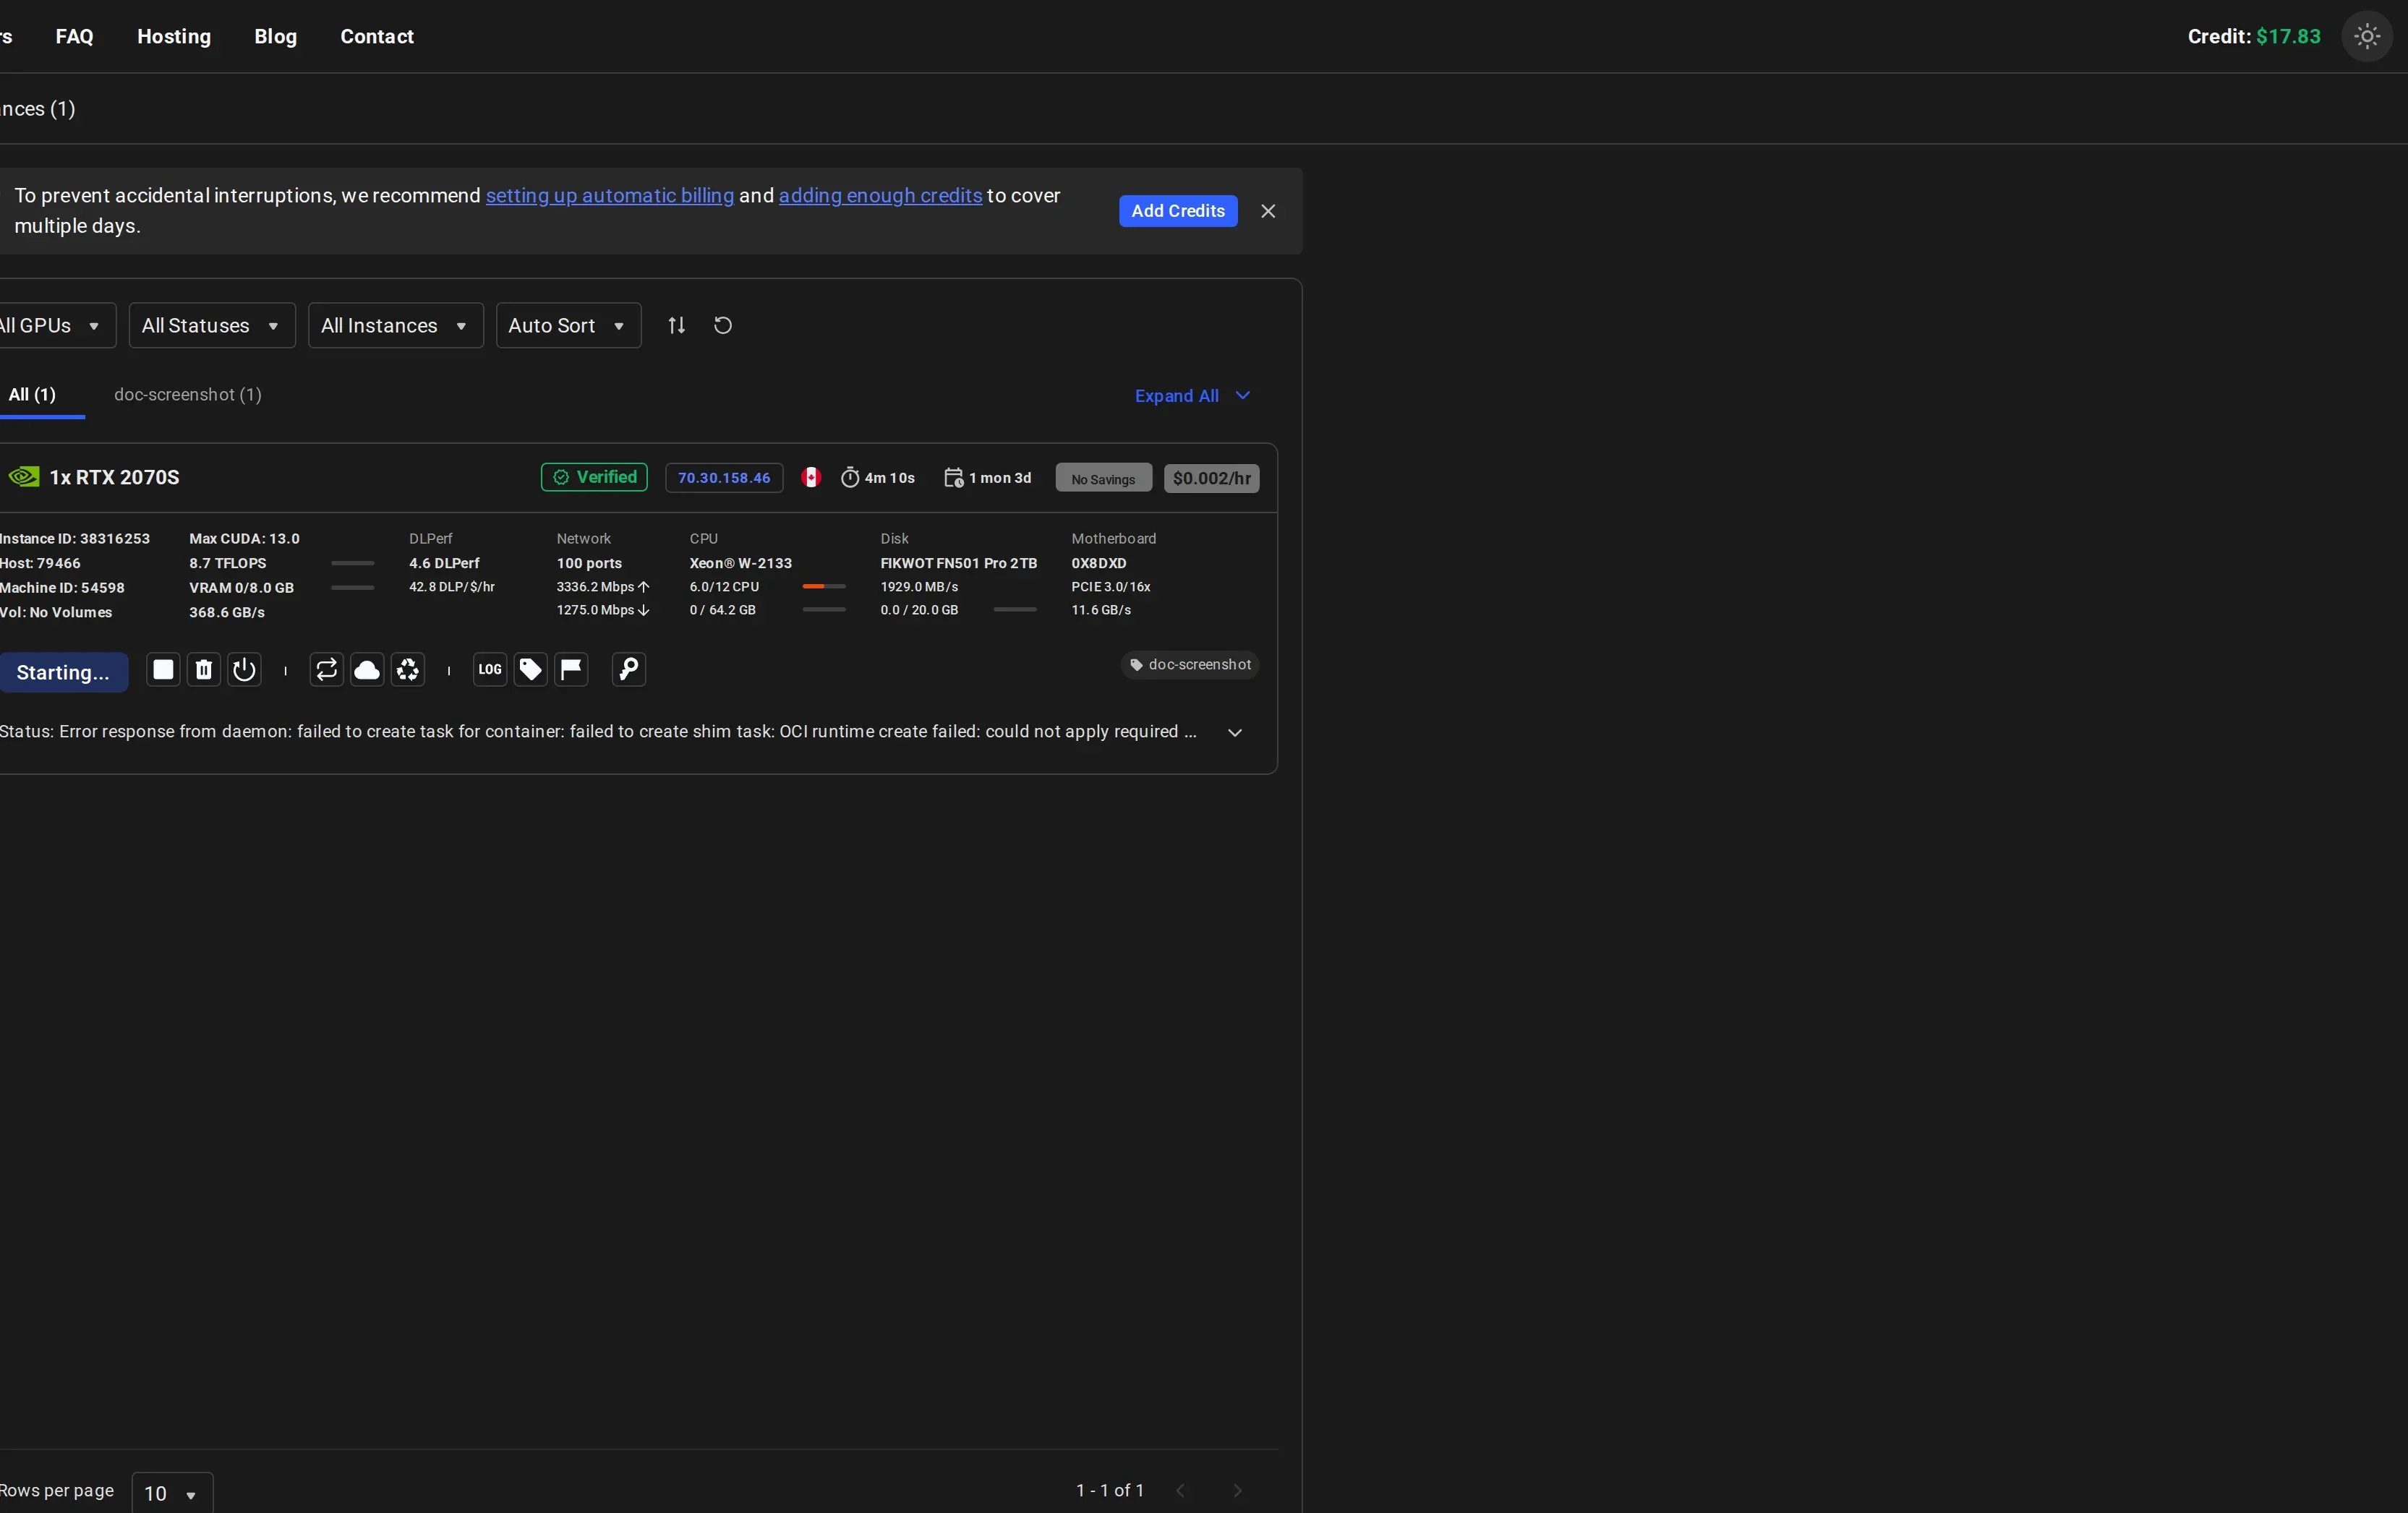The height and width of the screenshot is (1513, 2408).
Task: Select the All (1) tab
Action: pyautogui.click(x=33, y=395)
